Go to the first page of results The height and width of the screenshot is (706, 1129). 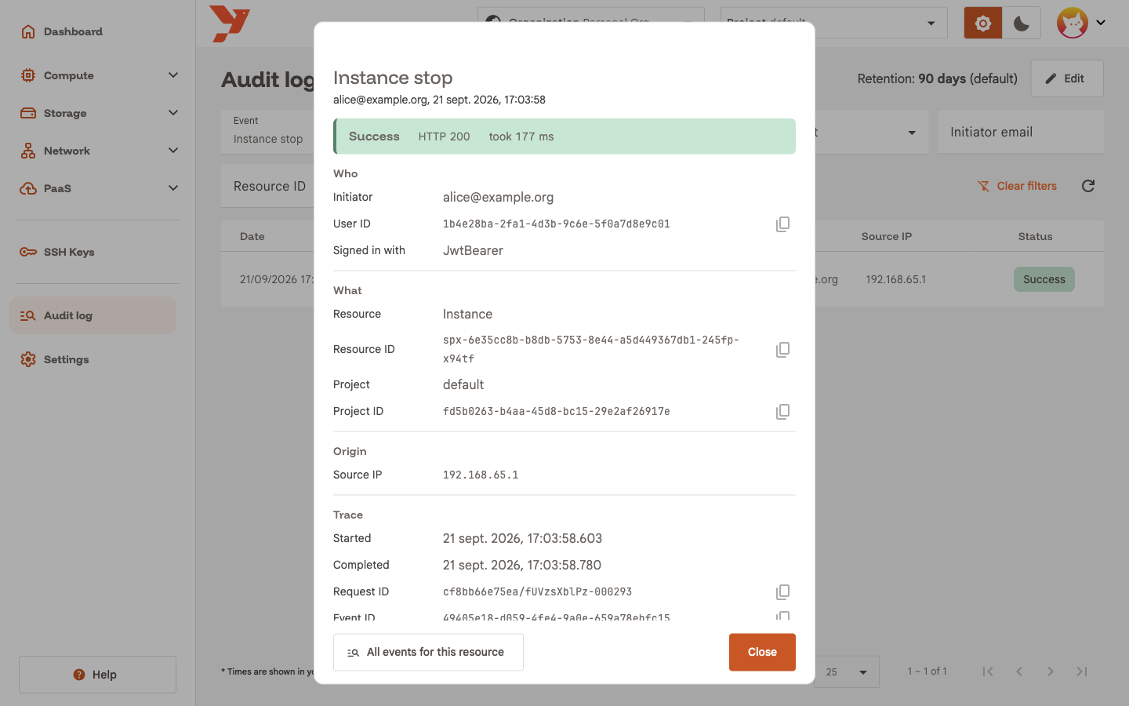click(x=988, y=671)
